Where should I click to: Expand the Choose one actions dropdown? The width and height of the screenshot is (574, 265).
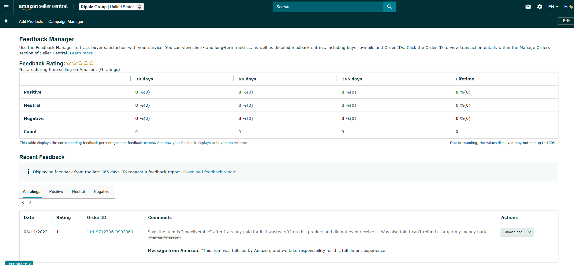[x=513, y=232]
